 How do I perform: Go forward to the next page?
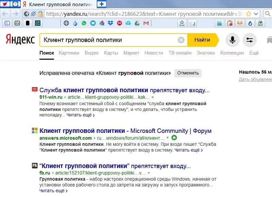tap(15, 14)
